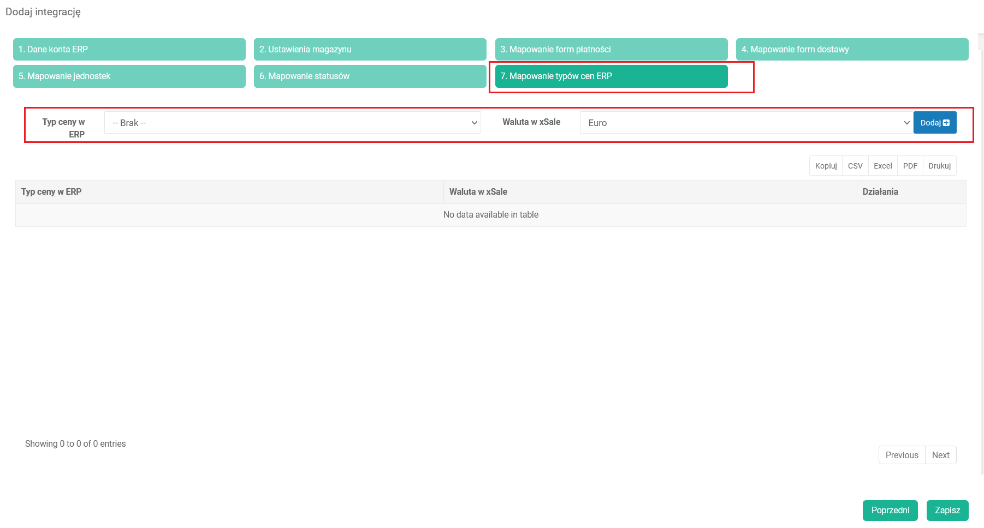The height and width of the screenshot is (528, 984).
Task: Open 3. Mapowanie form płatności step
Action: (611, 49)
